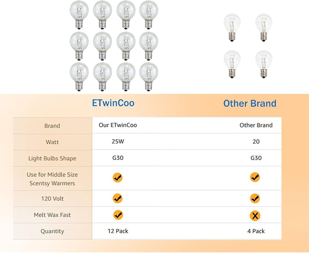
Task: Click the X mark in Melt Wax Fast row
Action: click(255, 216)
